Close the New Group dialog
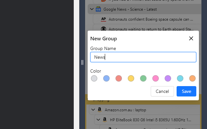The width and height of the screenshot is (207, 129). [191, 38]
